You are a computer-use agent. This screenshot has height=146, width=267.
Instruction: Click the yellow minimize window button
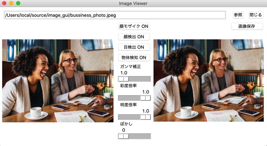[11, 3]
